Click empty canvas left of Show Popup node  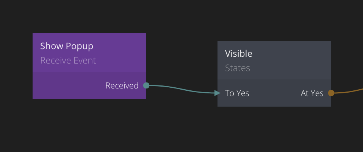pyautogui.click(x=16, y=66)
